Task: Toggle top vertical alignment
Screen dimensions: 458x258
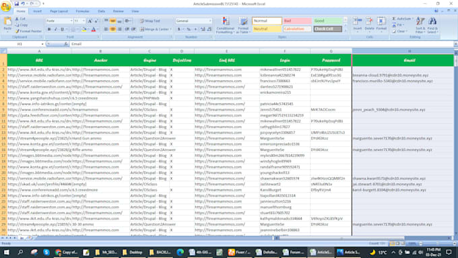Action: tap(106, 21)
